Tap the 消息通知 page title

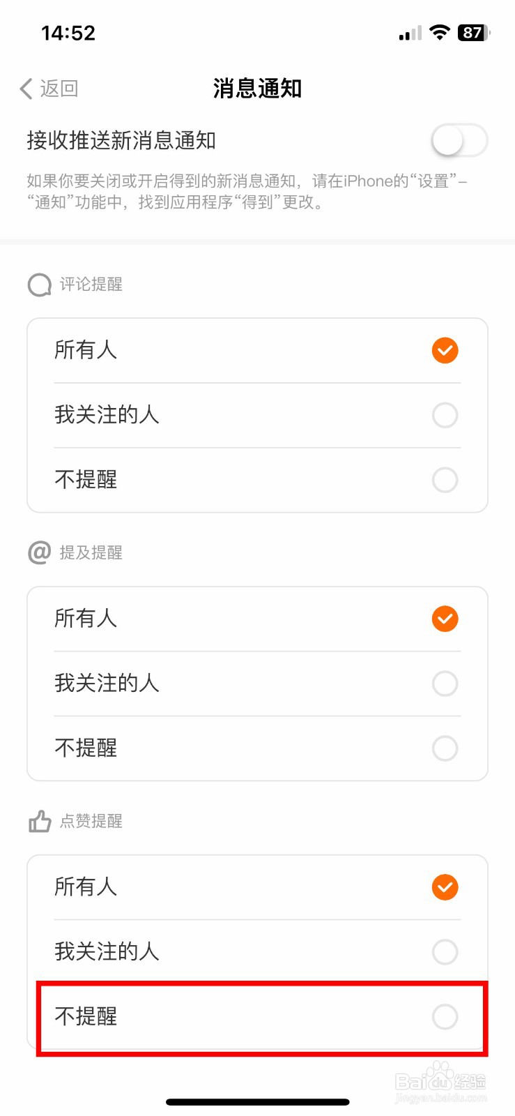point(257,89)
